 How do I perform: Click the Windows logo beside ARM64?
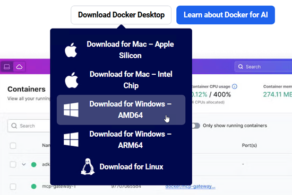[71, 139]
